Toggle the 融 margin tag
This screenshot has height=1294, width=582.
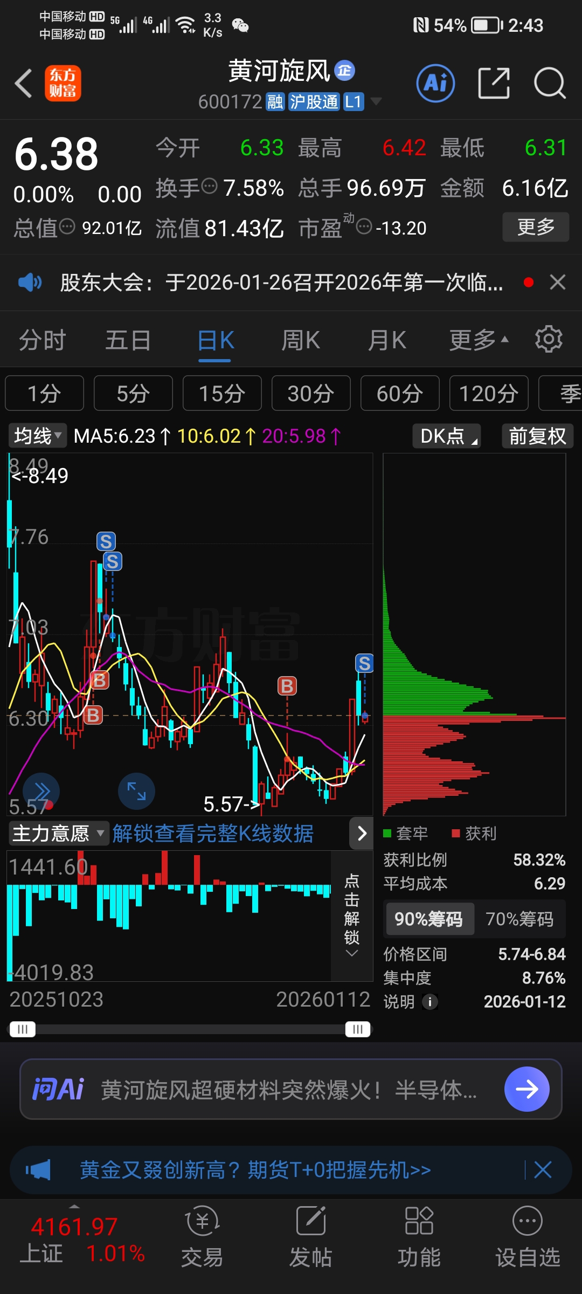coord(275,101)
